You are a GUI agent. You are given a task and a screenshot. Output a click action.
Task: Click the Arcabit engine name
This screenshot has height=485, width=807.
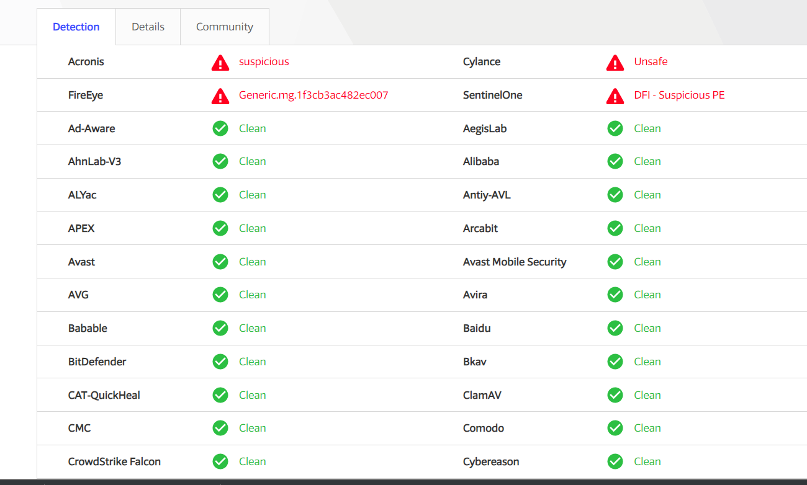pyautogui.click(x=480, y=228)
